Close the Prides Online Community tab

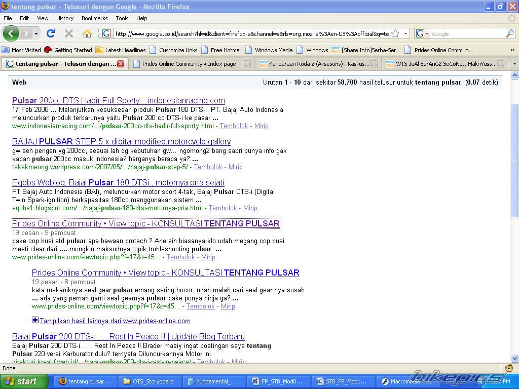(247, 64)
